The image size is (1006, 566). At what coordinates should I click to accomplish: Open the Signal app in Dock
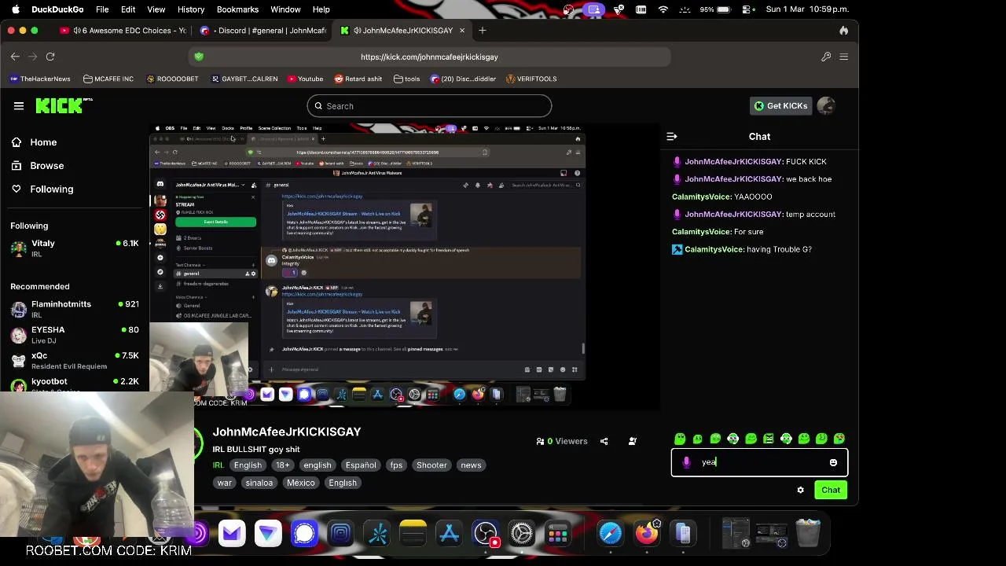(304, 535)
